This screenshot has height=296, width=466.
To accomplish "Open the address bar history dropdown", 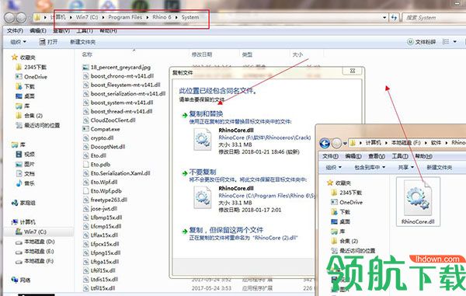I will point(384,18).
